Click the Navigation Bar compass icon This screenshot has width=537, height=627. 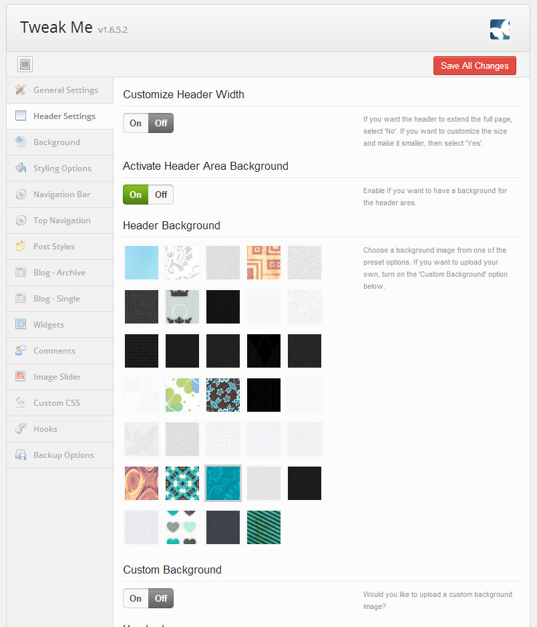[x=21, y=195]
